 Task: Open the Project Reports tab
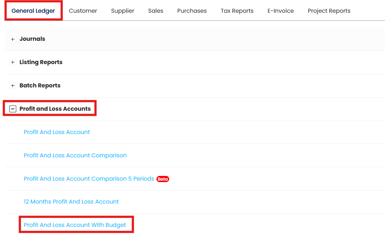point(329,11)
